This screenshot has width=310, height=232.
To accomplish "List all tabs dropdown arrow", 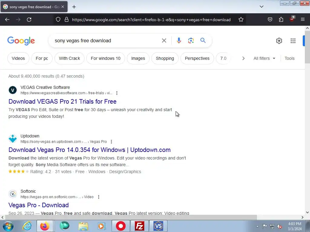I will (261, 7).
